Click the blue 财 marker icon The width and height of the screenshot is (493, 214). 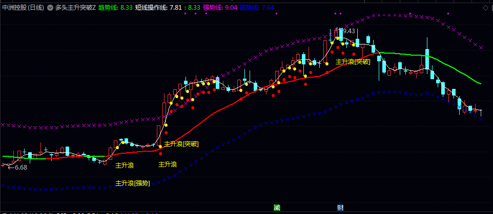[340, 208]
